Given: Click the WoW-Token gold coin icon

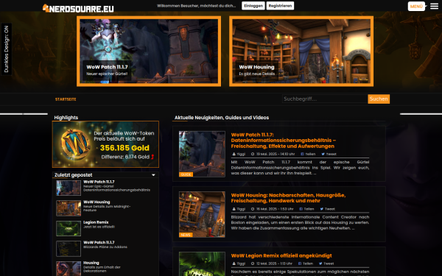Looking at the screenshot, I should tap(76, 144).
